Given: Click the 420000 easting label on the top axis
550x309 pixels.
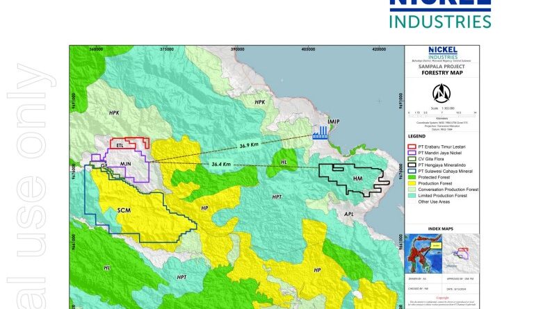Looking at the screenshot, I should (x=379, y=49).
